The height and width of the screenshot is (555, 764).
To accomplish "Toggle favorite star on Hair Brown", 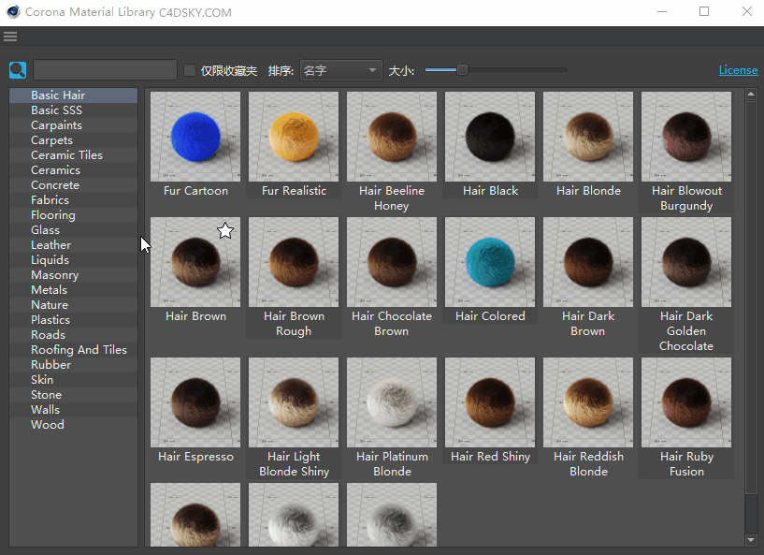I will (x=225, y=230).
